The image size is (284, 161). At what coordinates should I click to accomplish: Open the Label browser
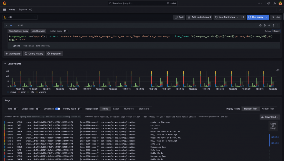(38, 31)
